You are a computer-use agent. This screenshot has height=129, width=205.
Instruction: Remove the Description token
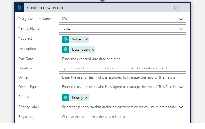pos(93,50)
